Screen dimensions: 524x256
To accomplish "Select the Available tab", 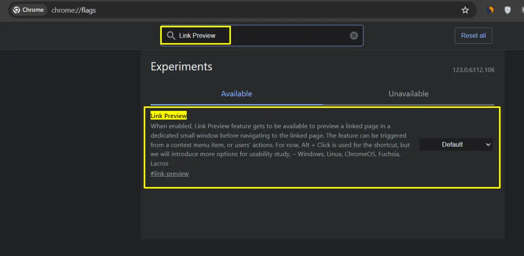I will [236, 93].
